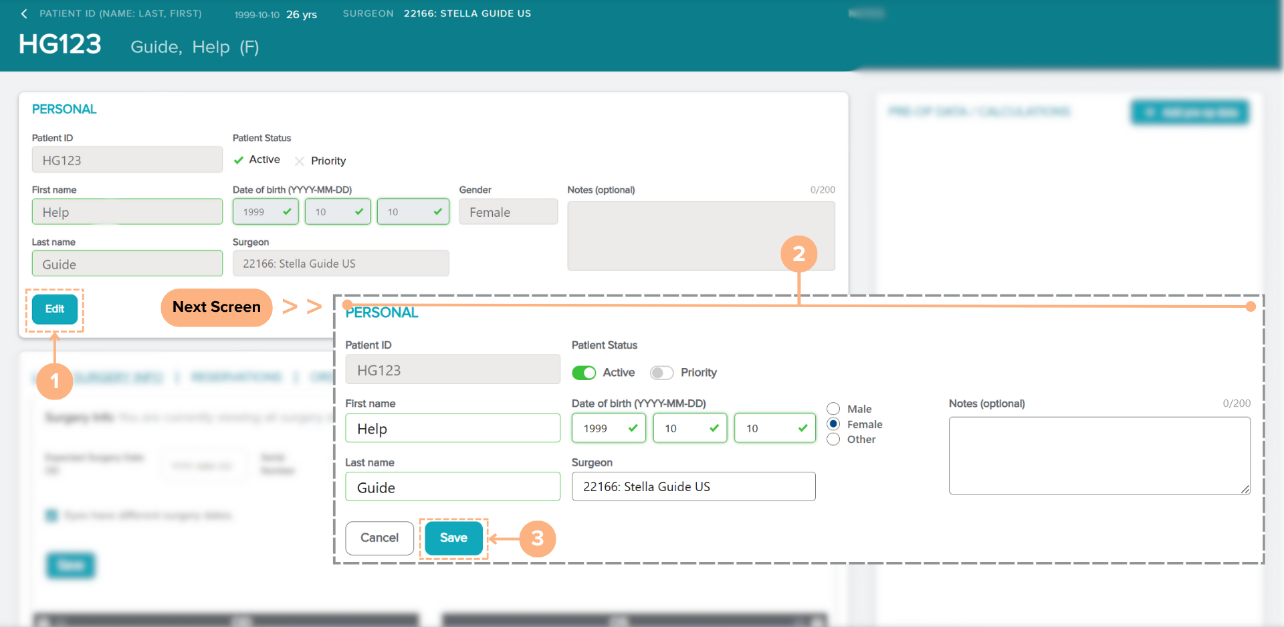Select the Male gender radio button
This screenshot has width=1284, height=627.
[833, 409]
